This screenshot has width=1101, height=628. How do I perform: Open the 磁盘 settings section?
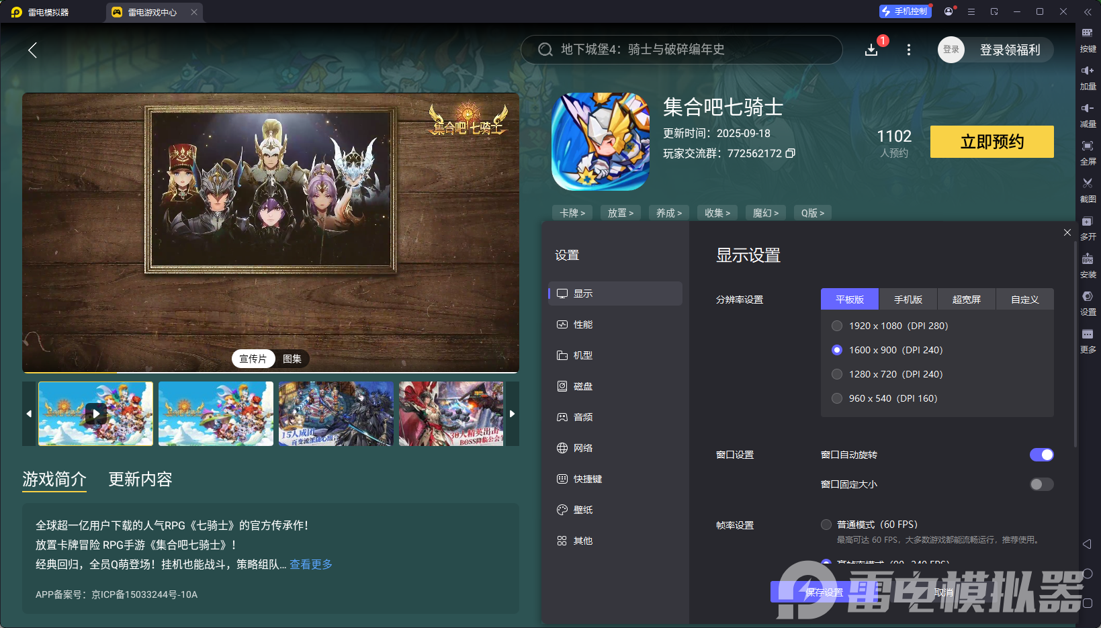pyautogui.click(x=615, y=386)
